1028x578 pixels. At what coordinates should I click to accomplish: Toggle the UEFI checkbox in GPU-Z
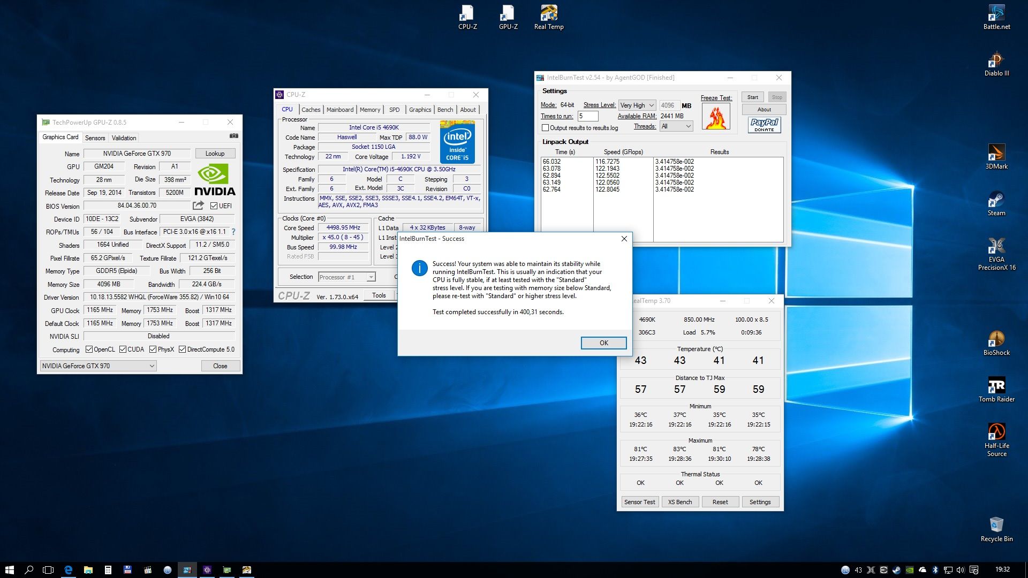(x=214, y=206)
